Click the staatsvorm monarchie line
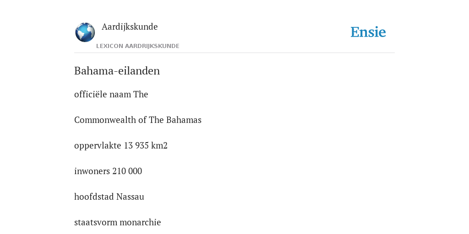 [118, 223]
